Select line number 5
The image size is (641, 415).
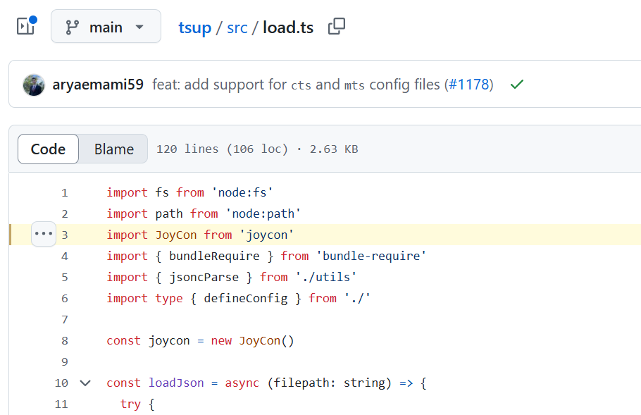[65, 278]
